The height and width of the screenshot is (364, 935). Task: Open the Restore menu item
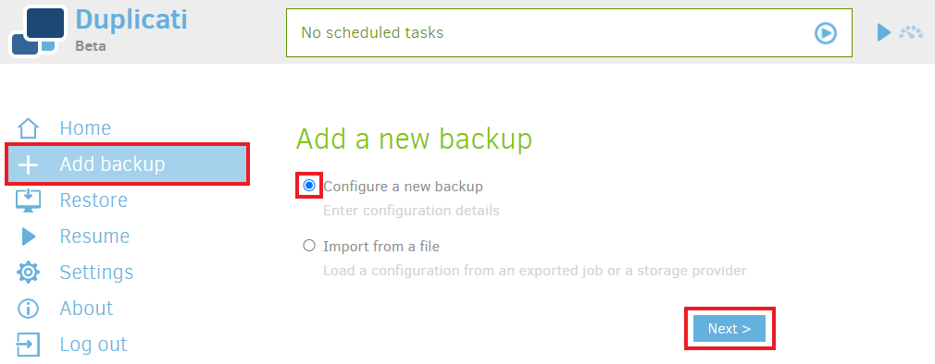click(93, 200)
